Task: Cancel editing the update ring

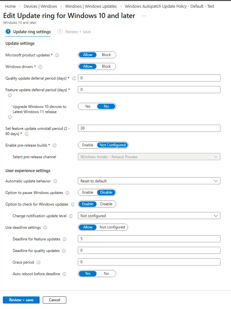Action: (54, 300)
